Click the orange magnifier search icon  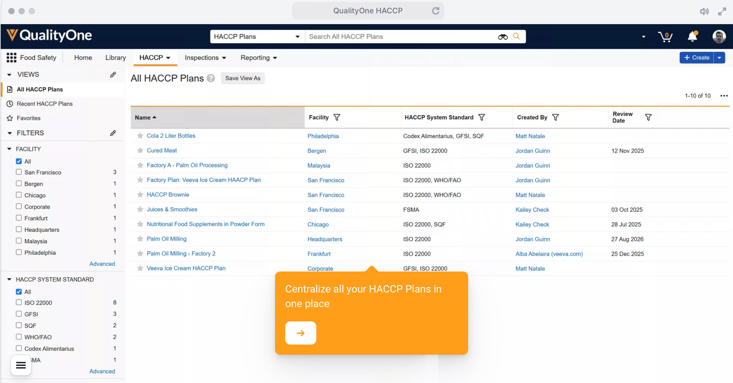coord(516,36)
